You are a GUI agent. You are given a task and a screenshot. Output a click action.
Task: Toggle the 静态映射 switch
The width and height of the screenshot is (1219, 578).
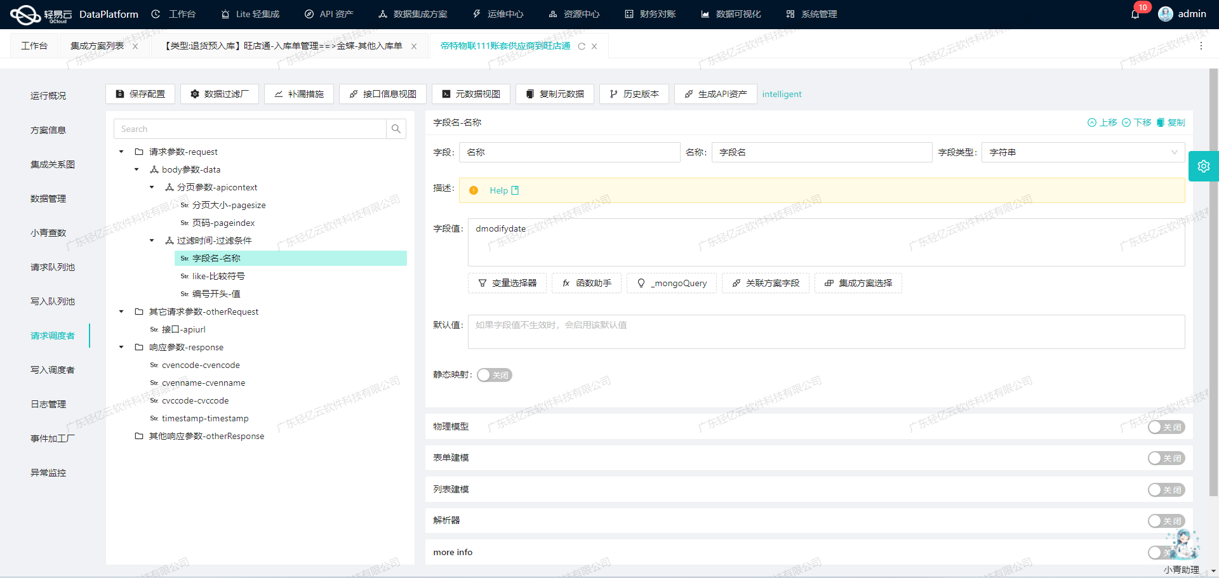pyautogui.click(x=494, y=375)
